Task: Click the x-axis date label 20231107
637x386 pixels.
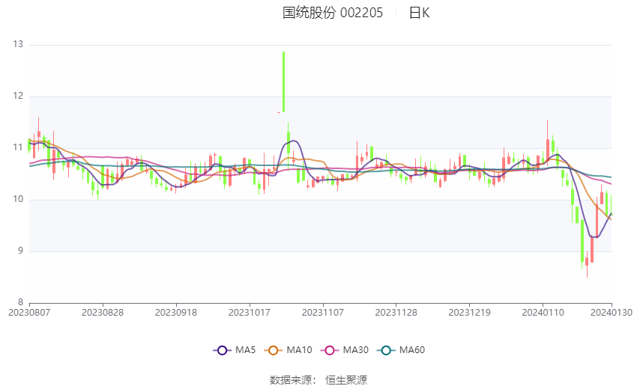Action: point(323,313)
